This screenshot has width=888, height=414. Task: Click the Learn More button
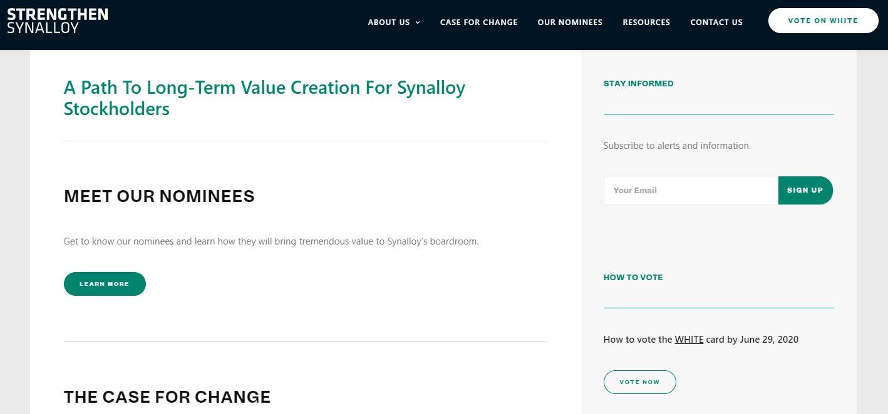point(105,284)
